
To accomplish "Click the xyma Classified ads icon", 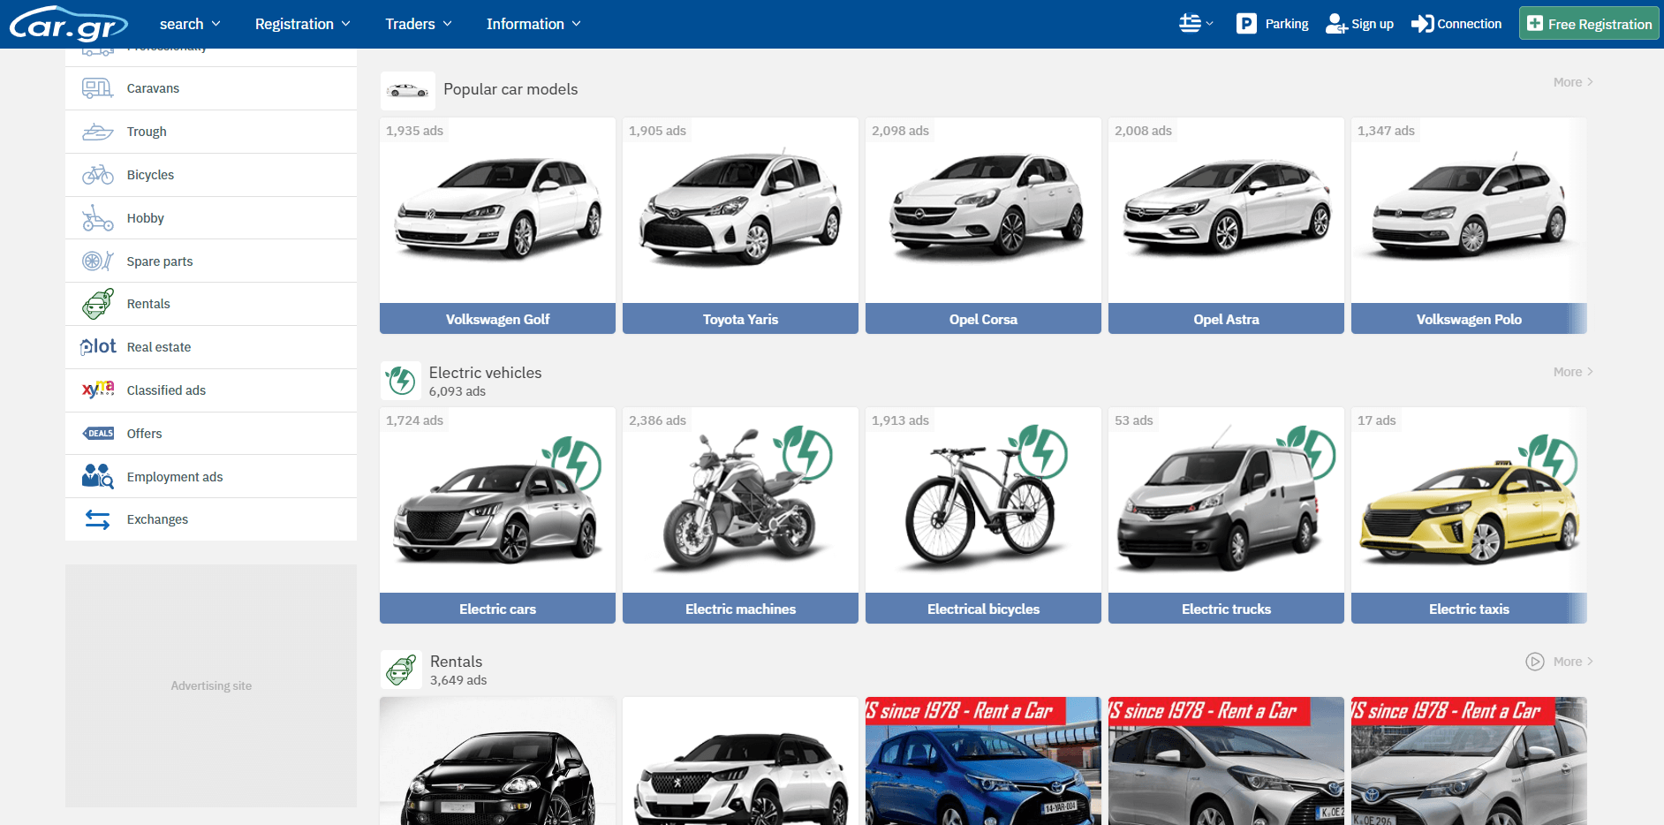I will pos(98,390).
